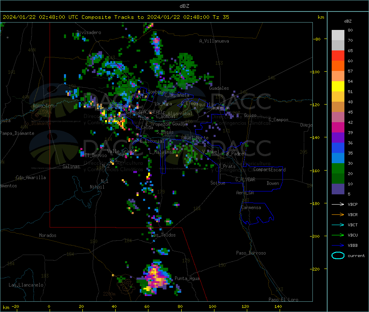
Task: Click the orange VBCR arrow legend icon
Action: click(338, 214)
